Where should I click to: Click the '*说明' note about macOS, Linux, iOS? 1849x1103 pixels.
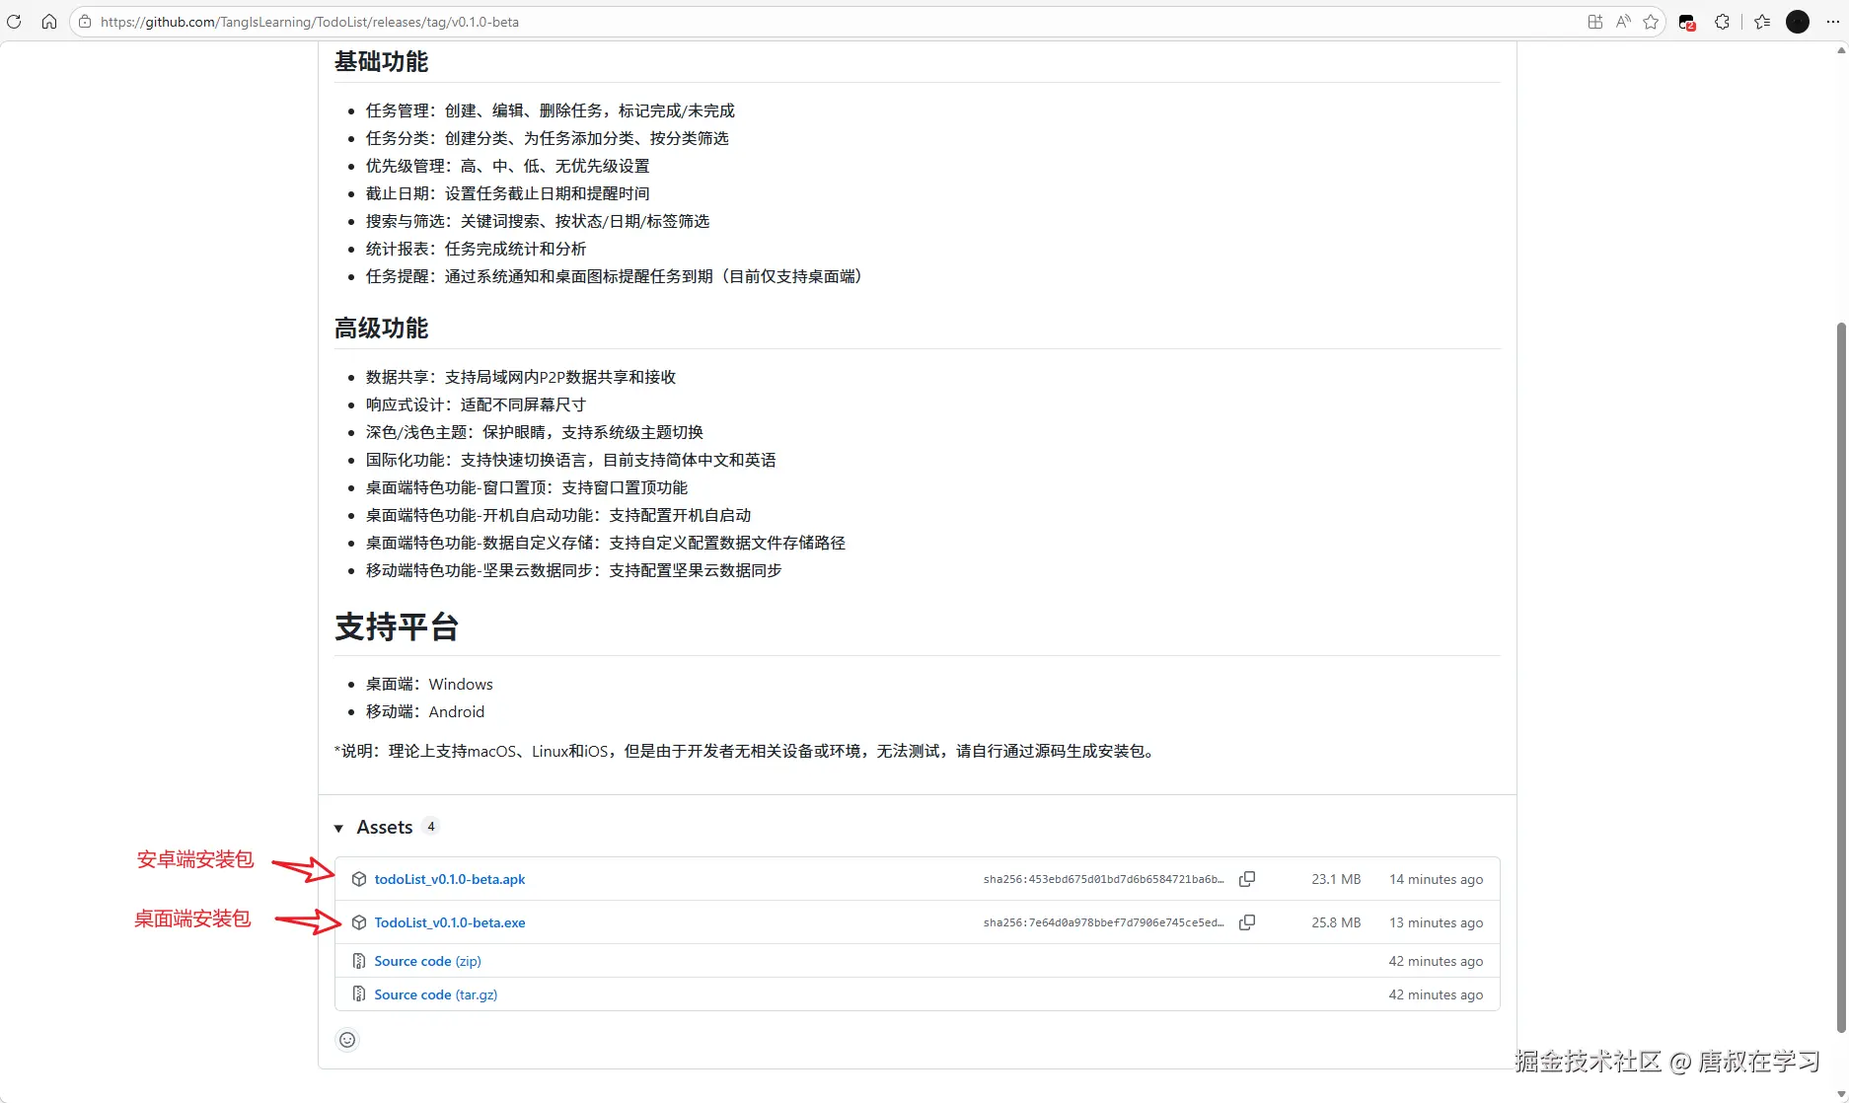[746, 751]
